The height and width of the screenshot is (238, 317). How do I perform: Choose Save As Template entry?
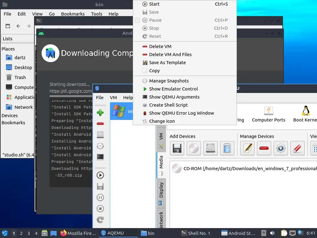(185, 63)
